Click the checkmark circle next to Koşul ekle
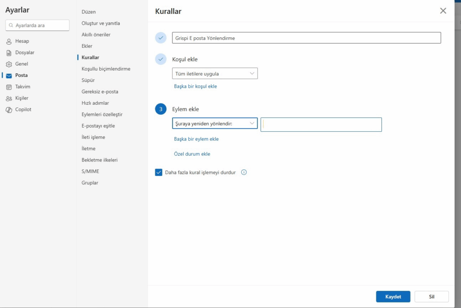This screenshot has width=461, height=308. coord(161,59)
